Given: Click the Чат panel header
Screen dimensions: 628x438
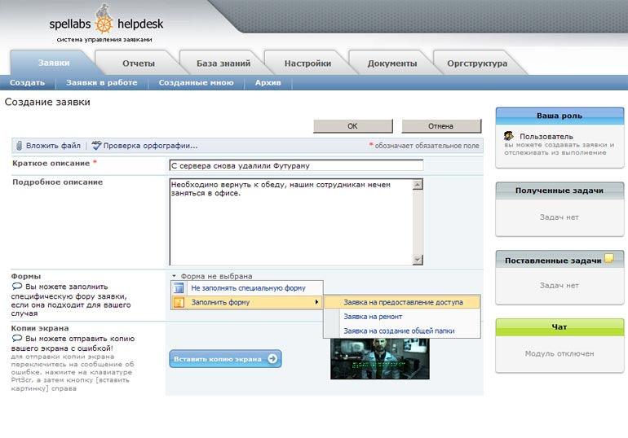Looking at the screenshot, I should pos(559,327).
